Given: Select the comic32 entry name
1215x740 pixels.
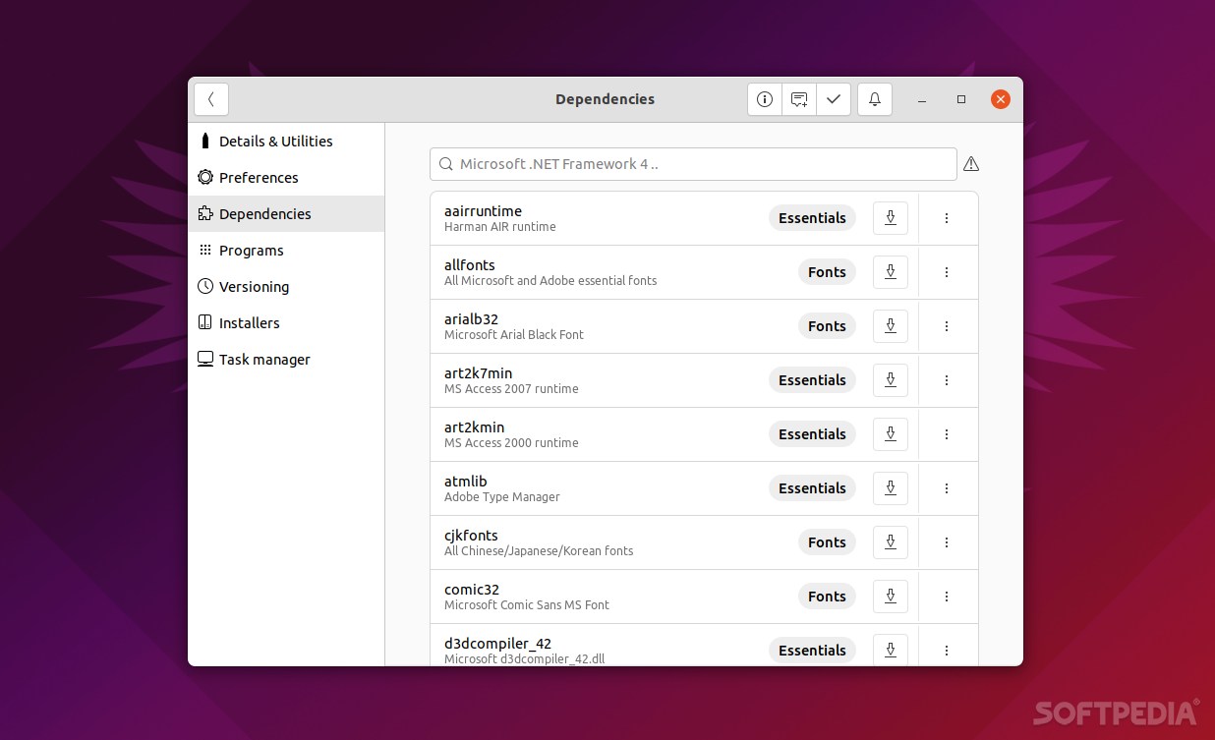Looking at the screenshot, I should pos(472,590).
